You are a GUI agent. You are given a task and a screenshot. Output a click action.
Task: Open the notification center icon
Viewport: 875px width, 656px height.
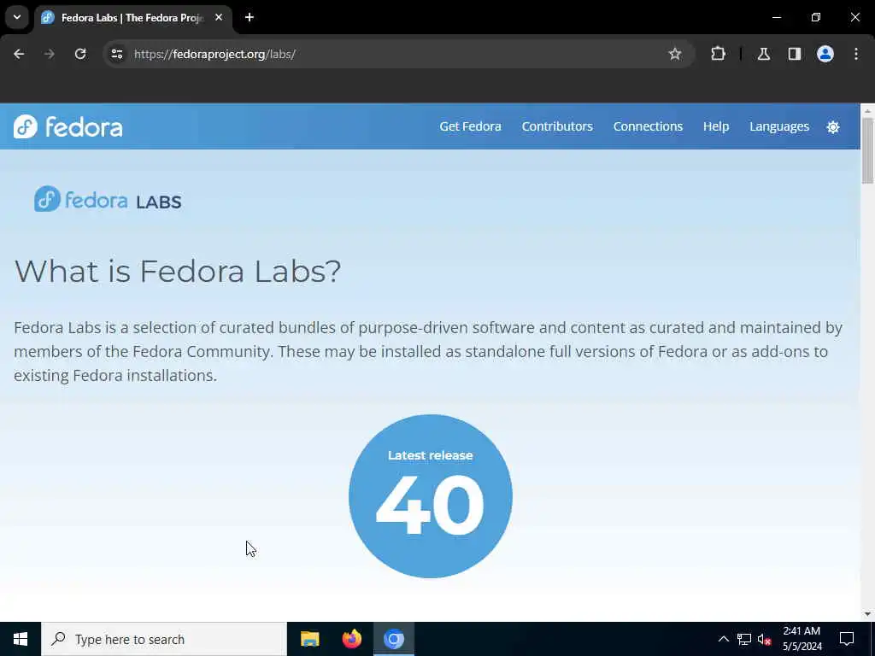click(847, 639)
